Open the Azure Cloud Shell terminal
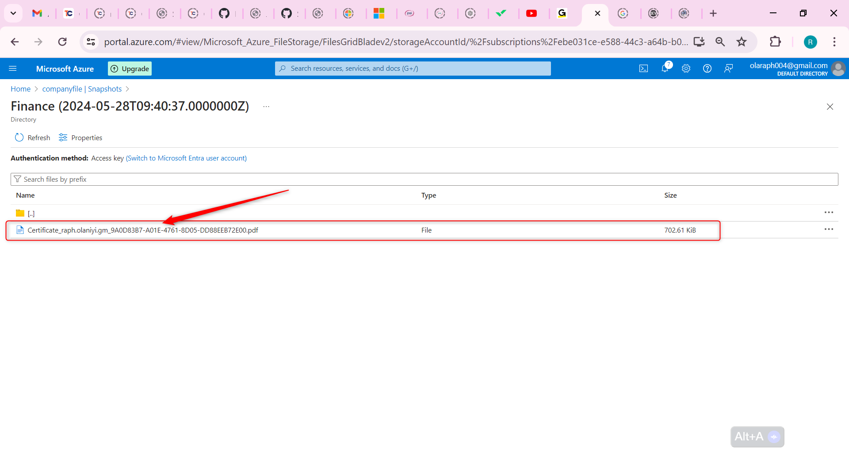This screenshot has width=849, height=451. [644, 68]
